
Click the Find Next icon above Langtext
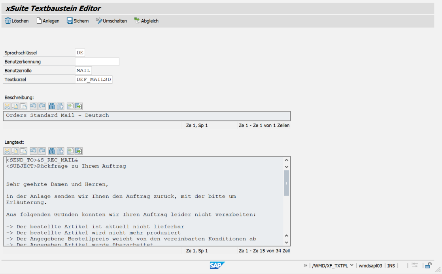pos(60,151)
